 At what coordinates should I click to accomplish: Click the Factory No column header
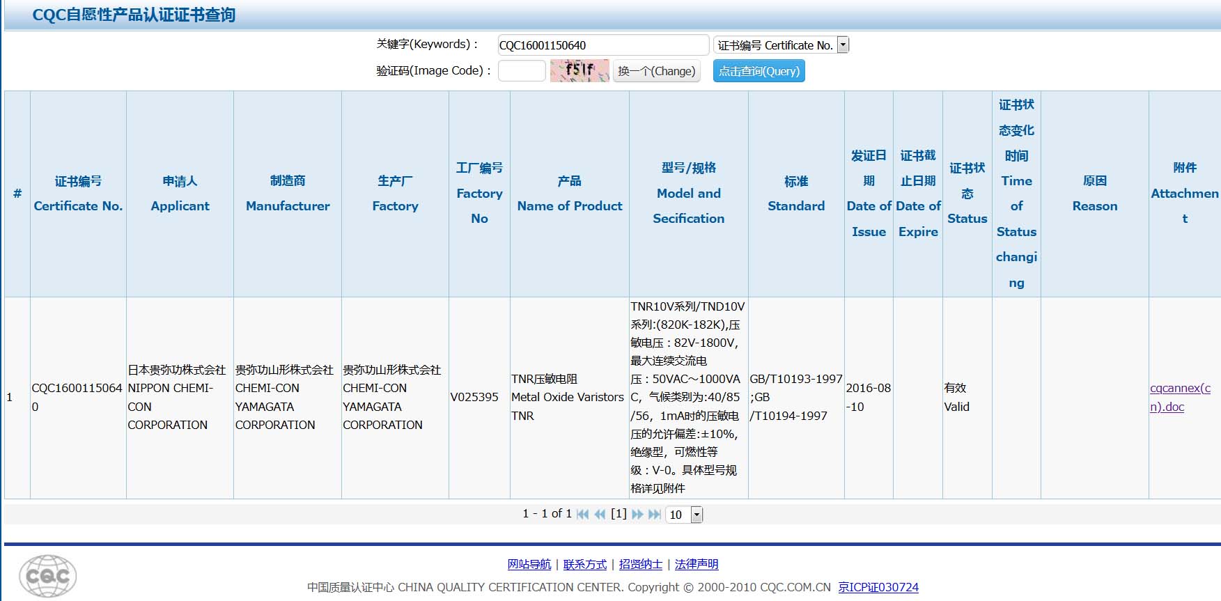(x=479, y=194)
